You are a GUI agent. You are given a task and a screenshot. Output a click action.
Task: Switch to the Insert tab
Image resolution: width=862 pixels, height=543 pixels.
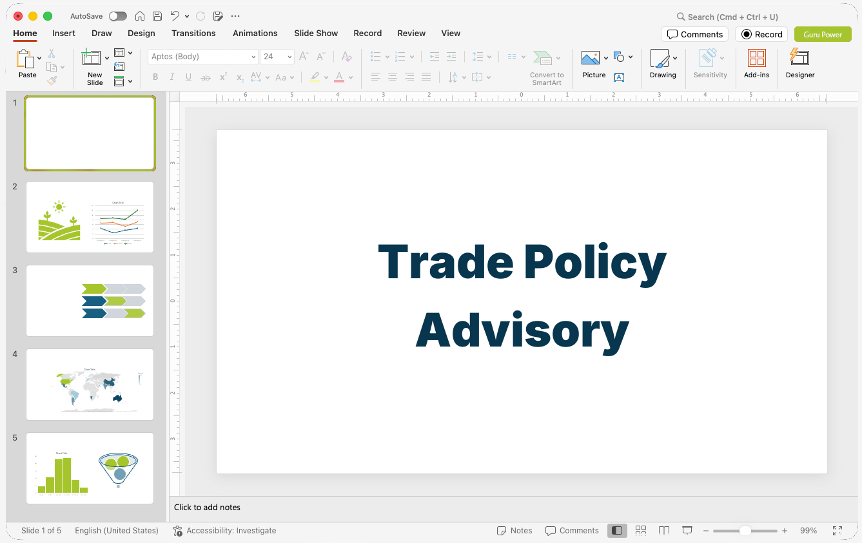64,33
